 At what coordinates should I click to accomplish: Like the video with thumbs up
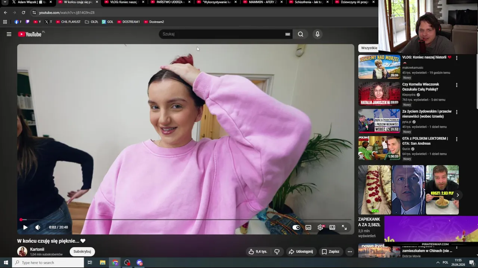click(x=258, y=252)
